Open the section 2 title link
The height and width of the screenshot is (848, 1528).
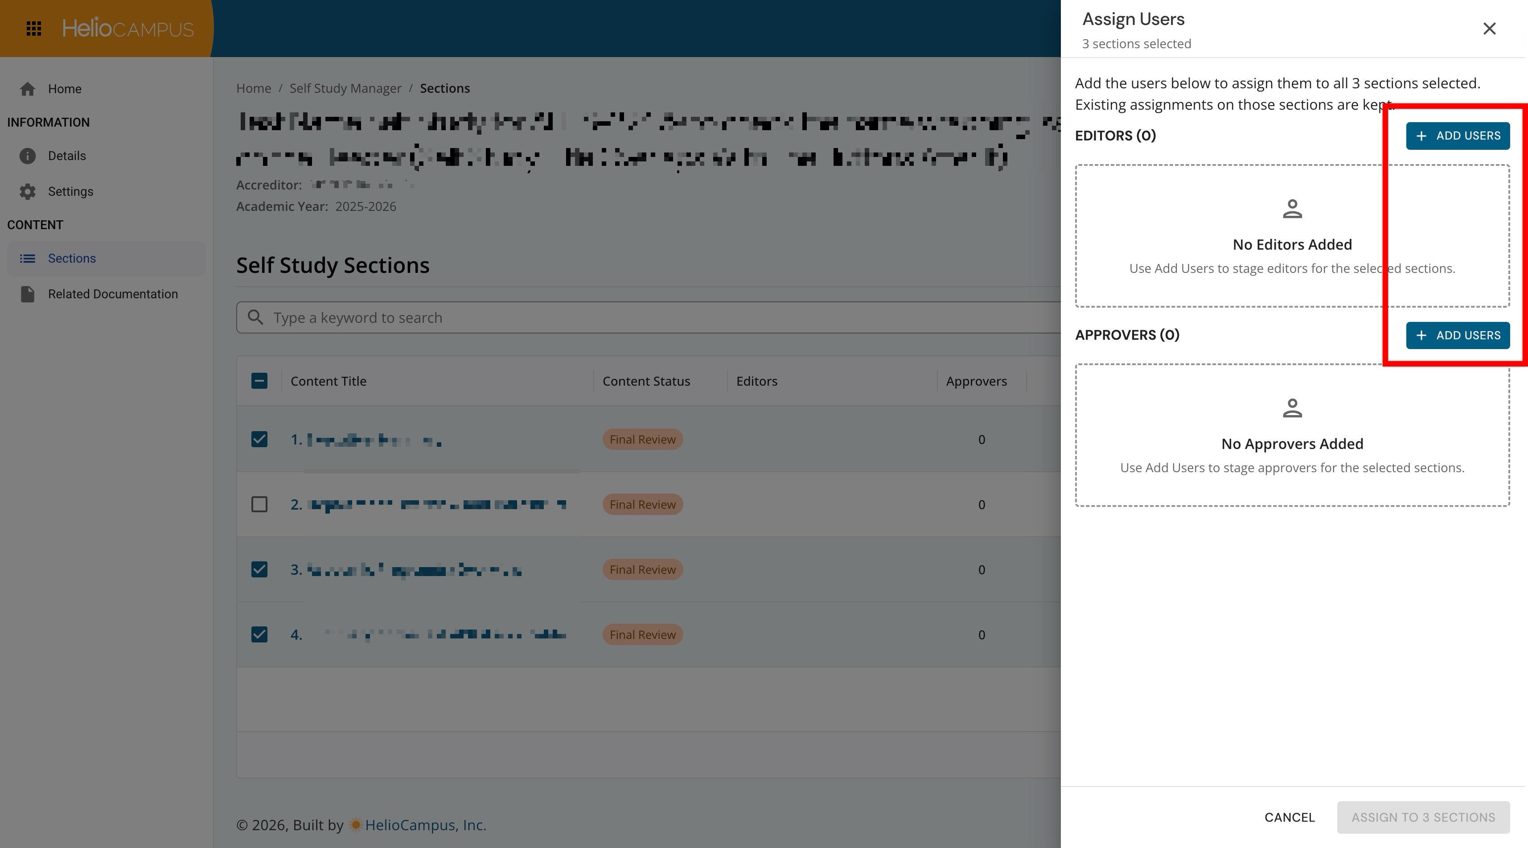click(428, 505)
